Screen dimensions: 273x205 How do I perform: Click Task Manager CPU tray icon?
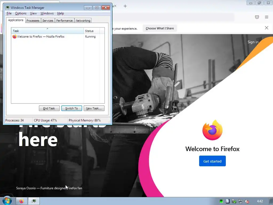221,201
